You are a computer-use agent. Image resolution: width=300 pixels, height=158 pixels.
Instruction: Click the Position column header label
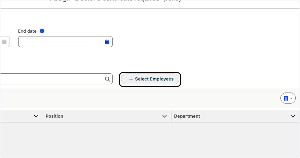(54, 116)
